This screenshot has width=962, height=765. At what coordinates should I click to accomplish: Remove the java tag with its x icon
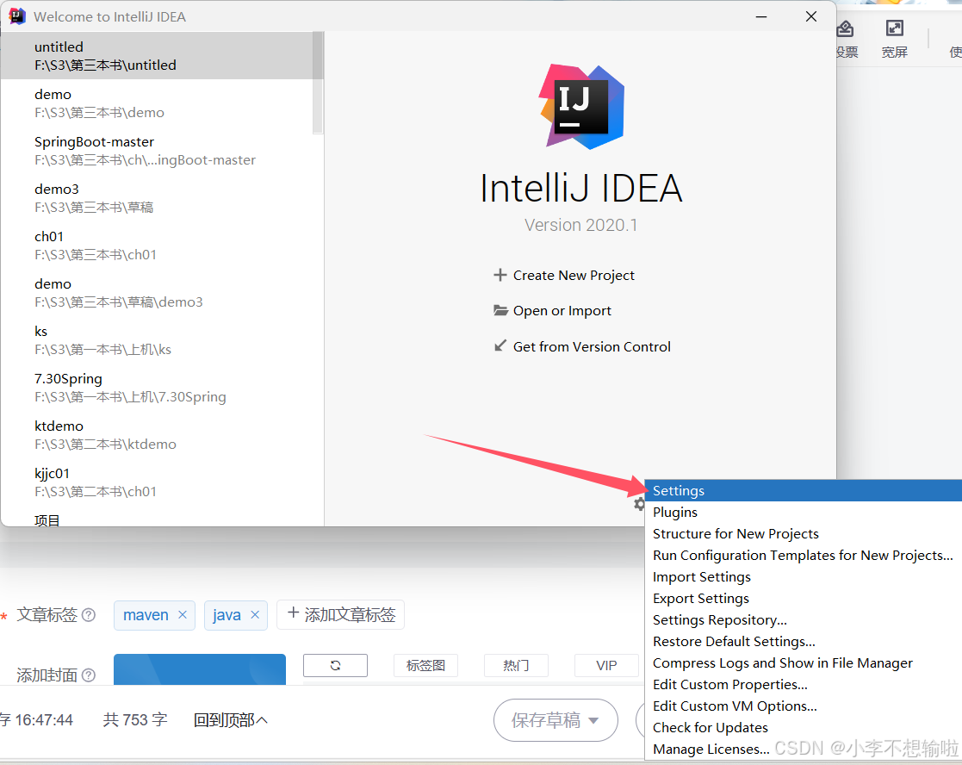click(255, 615)
